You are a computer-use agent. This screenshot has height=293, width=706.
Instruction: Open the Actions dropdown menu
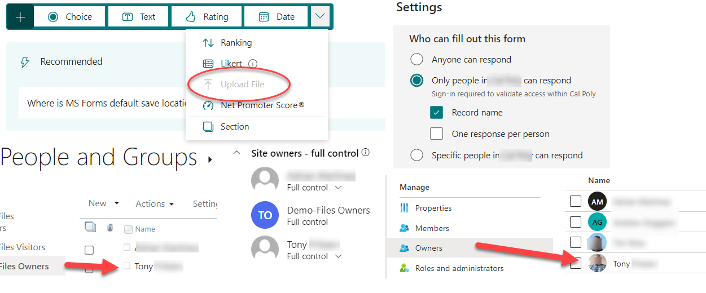tap(155, 204)
